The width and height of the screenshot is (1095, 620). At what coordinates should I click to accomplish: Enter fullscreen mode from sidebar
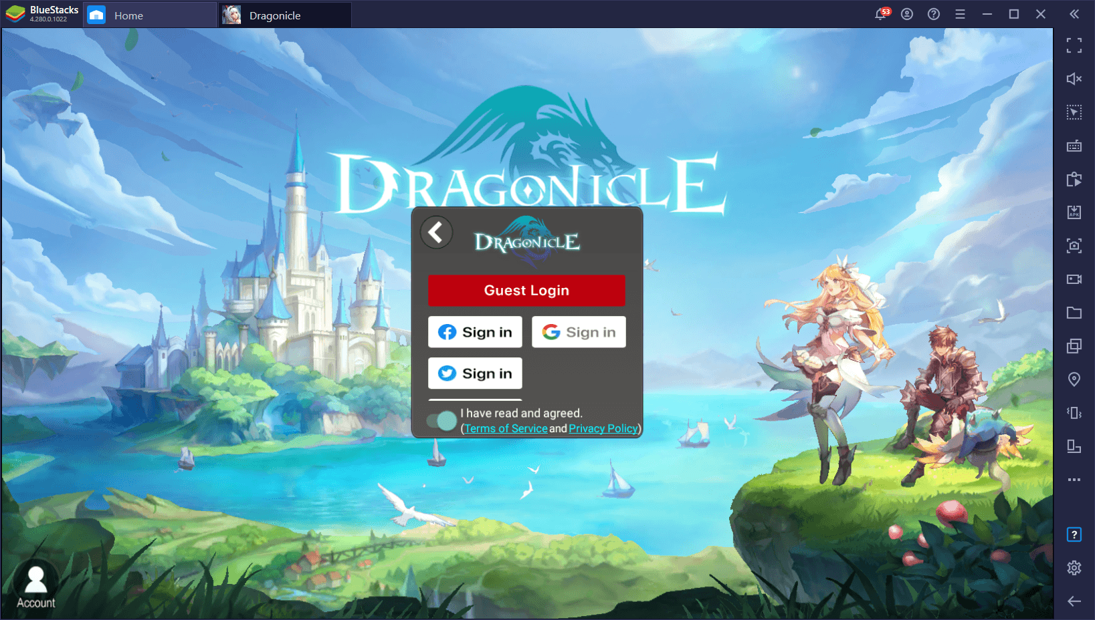tap(1074, 45)
